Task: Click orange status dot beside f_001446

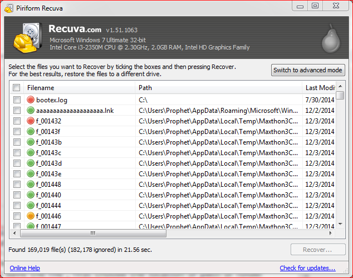Action: coord(31,216)
